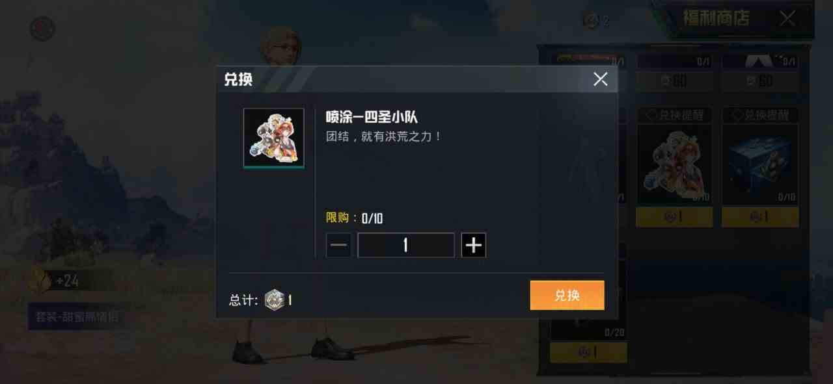Click the round icon at top-left corner
This screenshot has height=384, width=833.
[x=42, y=29]
